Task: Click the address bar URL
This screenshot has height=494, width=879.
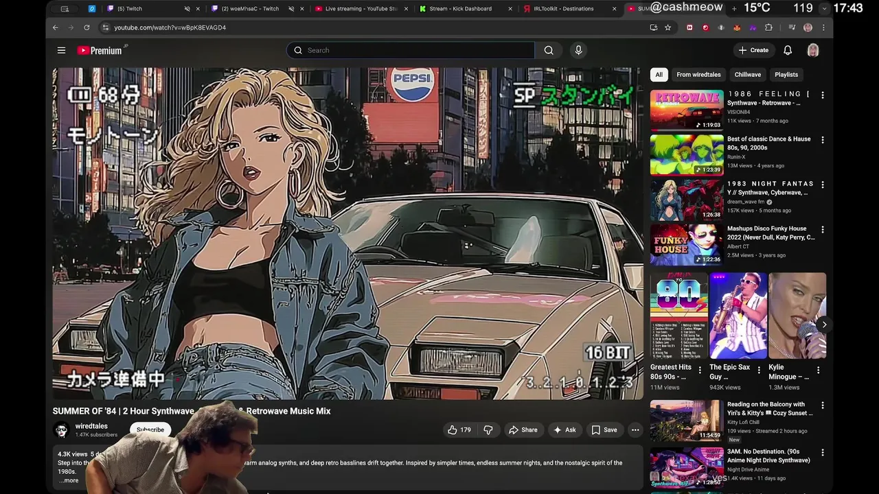Action: pyautogui.click(x=170, y=27)
